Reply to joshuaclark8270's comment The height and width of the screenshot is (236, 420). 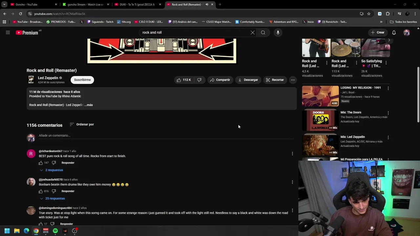pyautogui.click(x=68, y=191)
